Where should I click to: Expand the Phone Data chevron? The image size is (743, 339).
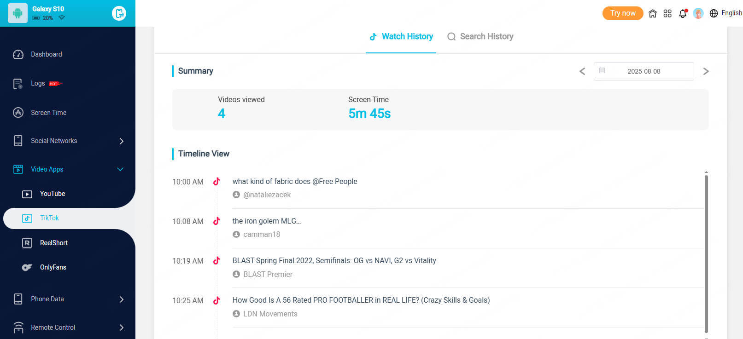tap(122, 299)
